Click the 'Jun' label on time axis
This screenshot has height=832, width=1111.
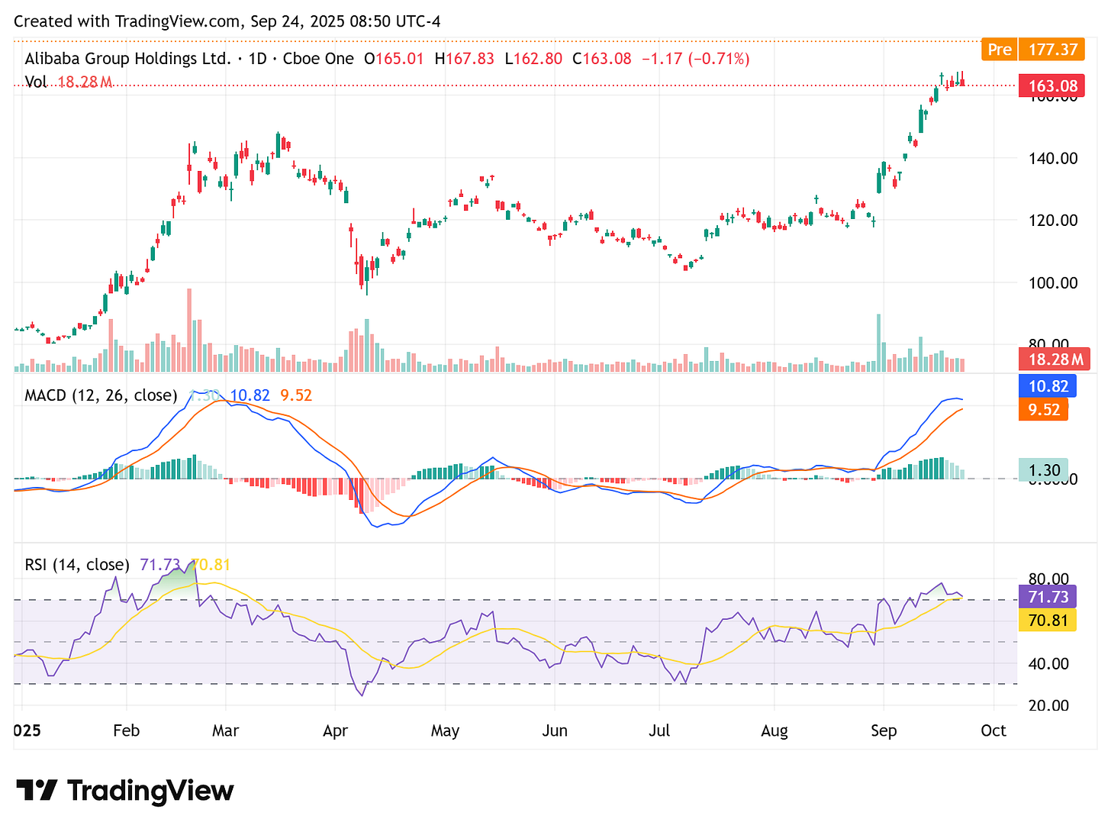click(555, 730)
